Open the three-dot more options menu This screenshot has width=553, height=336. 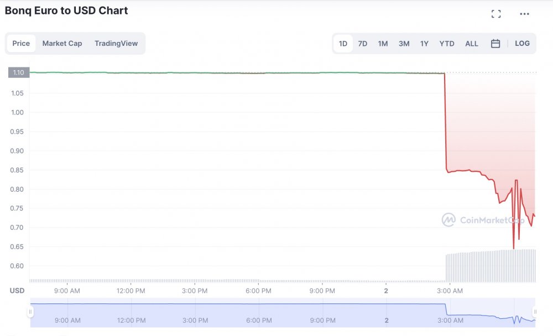(x=524, y=14)
